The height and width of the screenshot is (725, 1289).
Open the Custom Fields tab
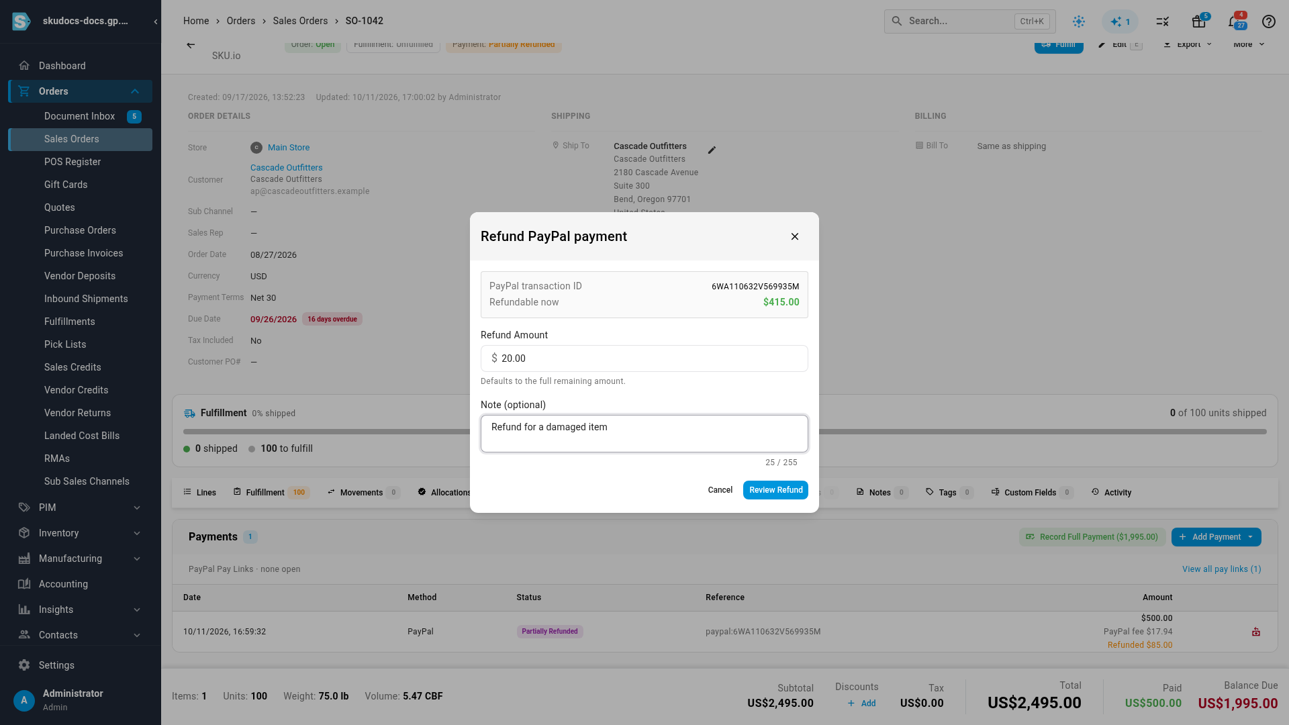pos(1033,493)
